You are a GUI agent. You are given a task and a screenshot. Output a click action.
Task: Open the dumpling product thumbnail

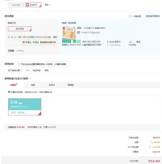click(x=69, y=33)
